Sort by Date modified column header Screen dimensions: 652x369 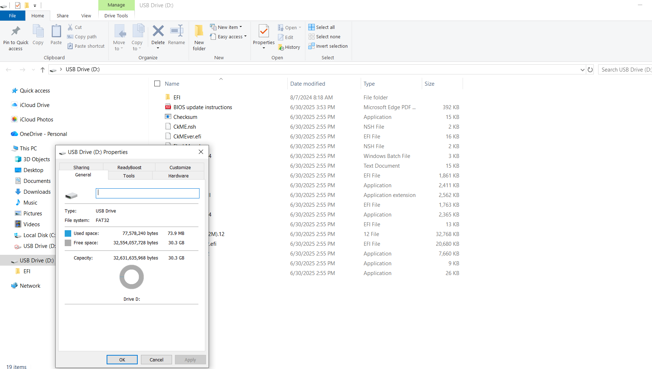(x=308, y=83)
